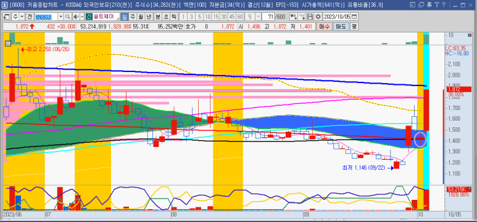Click the 호가 quote label
477x222 pixels.
190,26
